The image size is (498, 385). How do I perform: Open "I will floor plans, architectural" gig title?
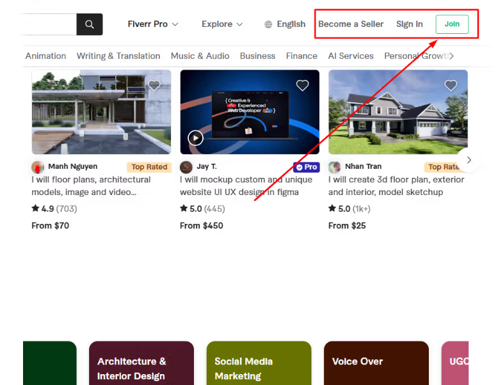[91, 185]
